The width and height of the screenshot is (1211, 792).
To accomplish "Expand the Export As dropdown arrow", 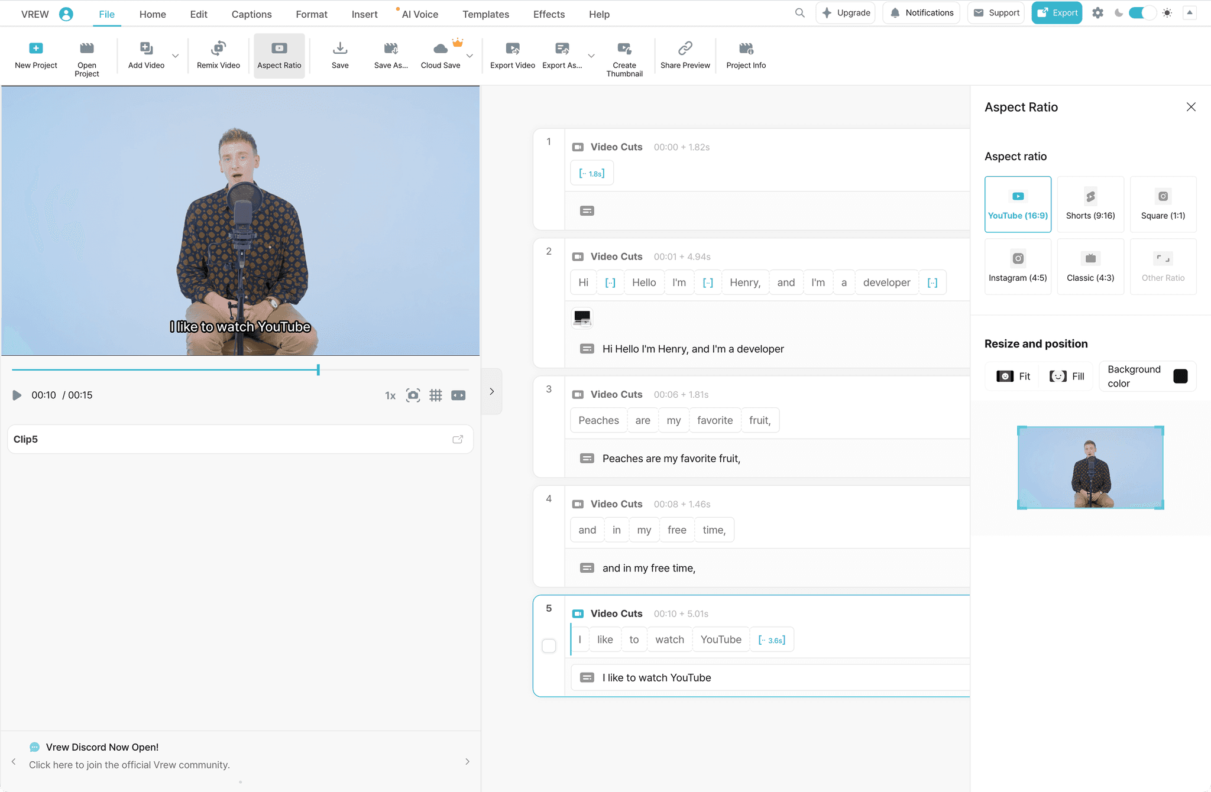I will 591,56.
